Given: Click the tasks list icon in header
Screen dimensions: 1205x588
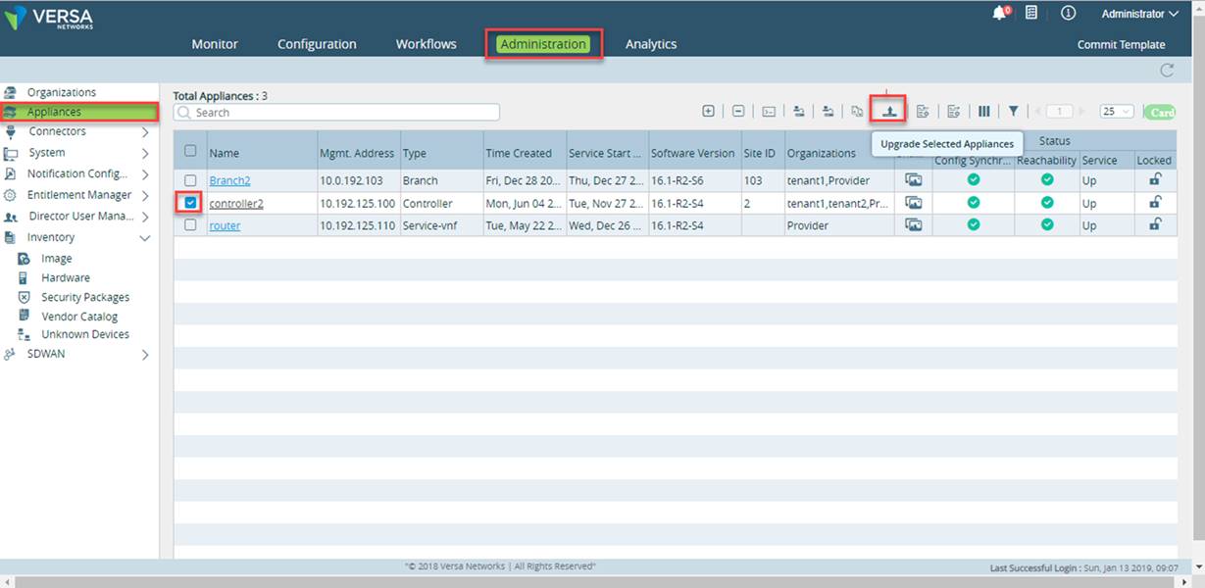Looking at the screenshot, I should (x=1031, y=14).
